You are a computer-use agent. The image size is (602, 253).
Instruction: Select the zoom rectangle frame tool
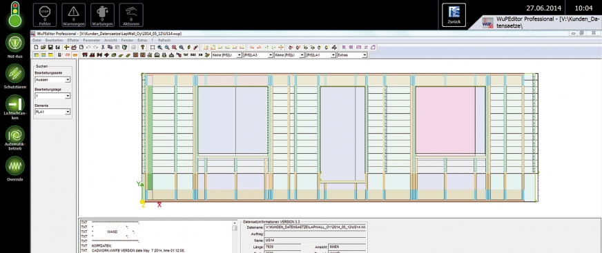(153, 47)
